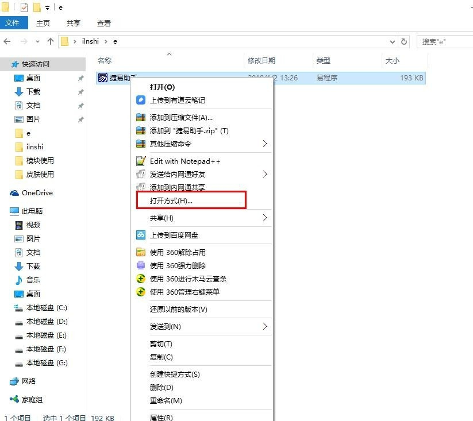473x421 pixels.
Task: Unpin 下载 via its pin icon
Action: (80, 92)
